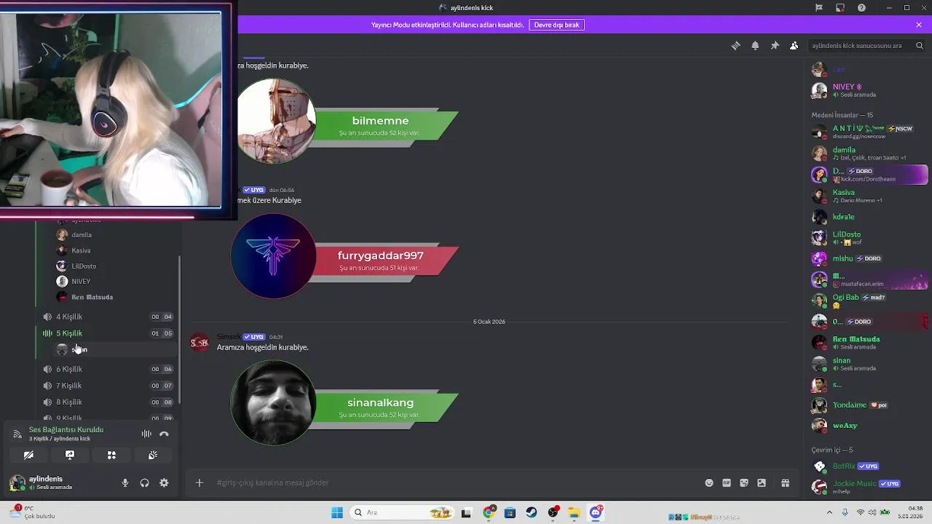Click the taskbar Ara search box
Image resolution: width=932 pixels, height=524 pixels.
click(402, 512)
